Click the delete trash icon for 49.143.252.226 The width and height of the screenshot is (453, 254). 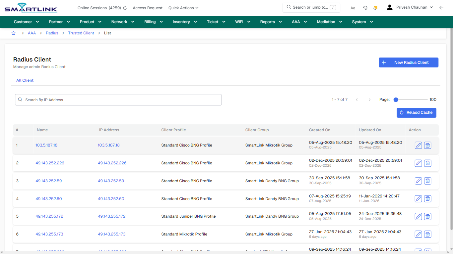(x=427, y=163)
